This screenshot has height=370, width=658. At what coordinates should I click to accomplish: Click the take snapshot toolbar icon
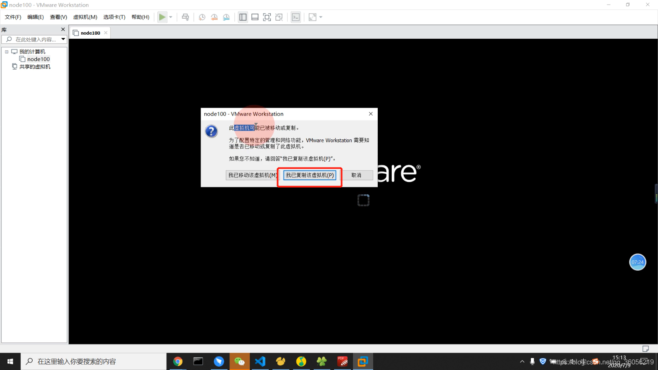click(202, 17)
